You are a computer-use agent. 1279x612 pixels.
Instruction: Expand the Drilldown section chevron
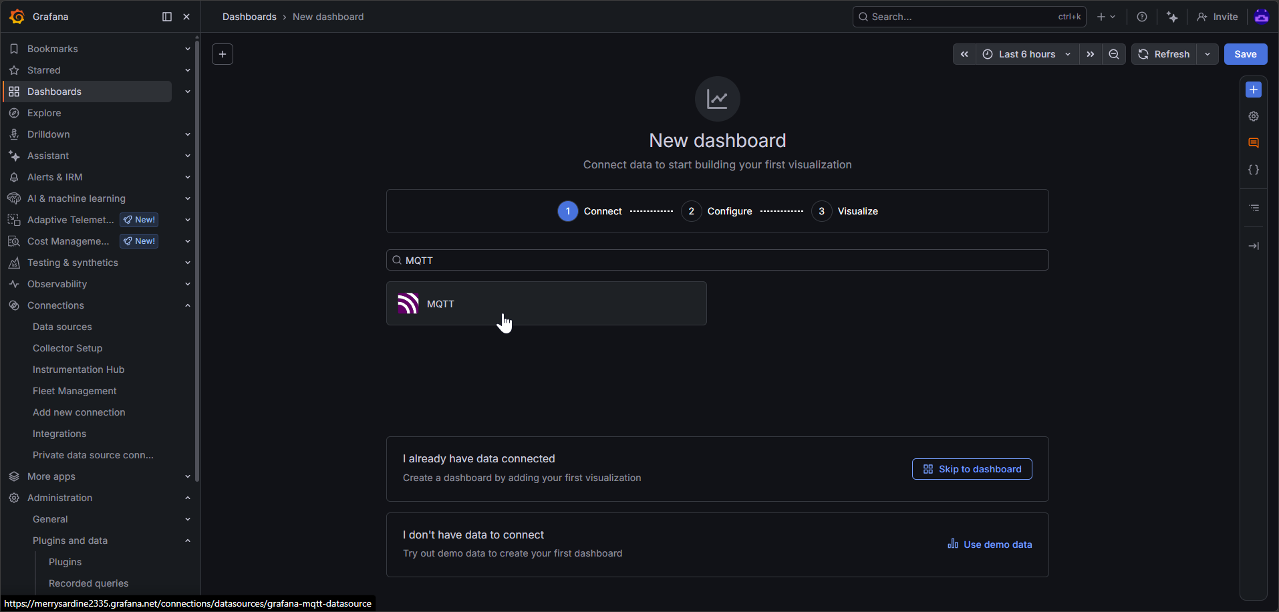pos(188,134)
